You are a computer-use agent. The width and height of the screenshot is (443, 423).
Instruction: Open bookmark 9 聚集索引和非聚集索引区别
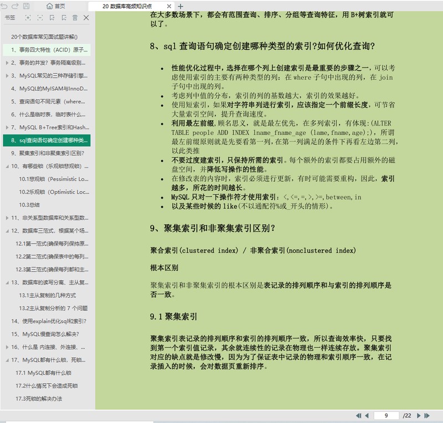click(x=47, y=153)
